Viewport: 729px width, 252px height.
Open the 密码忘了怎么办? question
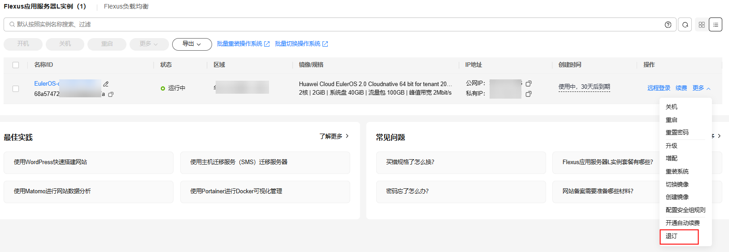click(x=461, y=191)
